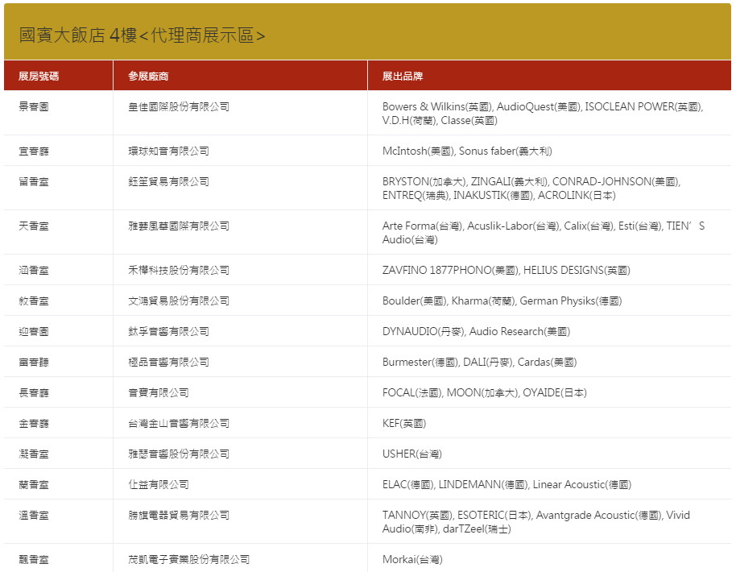Select the 皇佳國際股份有限公司 cell

point(240,113)
